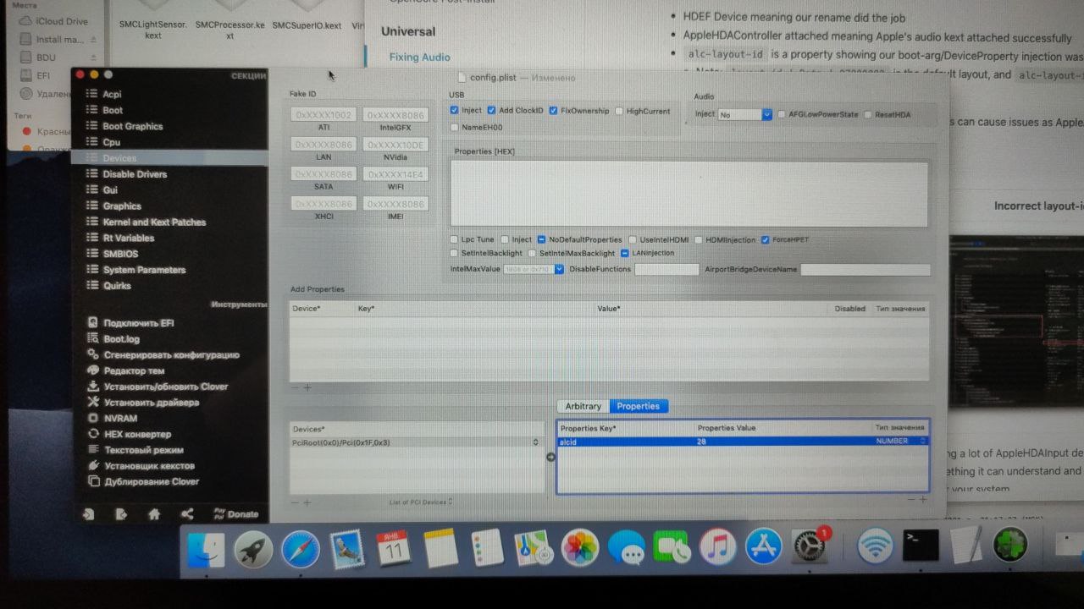Toggle the LANInjection checkbox
This screenshot has height=609, width=1084.
[625, 253]
